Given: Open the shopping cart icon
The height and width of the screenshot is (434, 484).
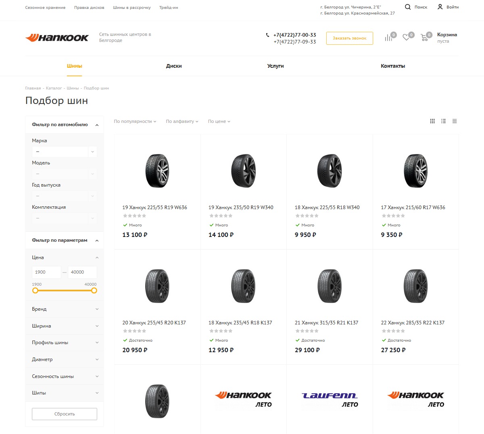Looking at the screenshot, I should coord(424,38).
